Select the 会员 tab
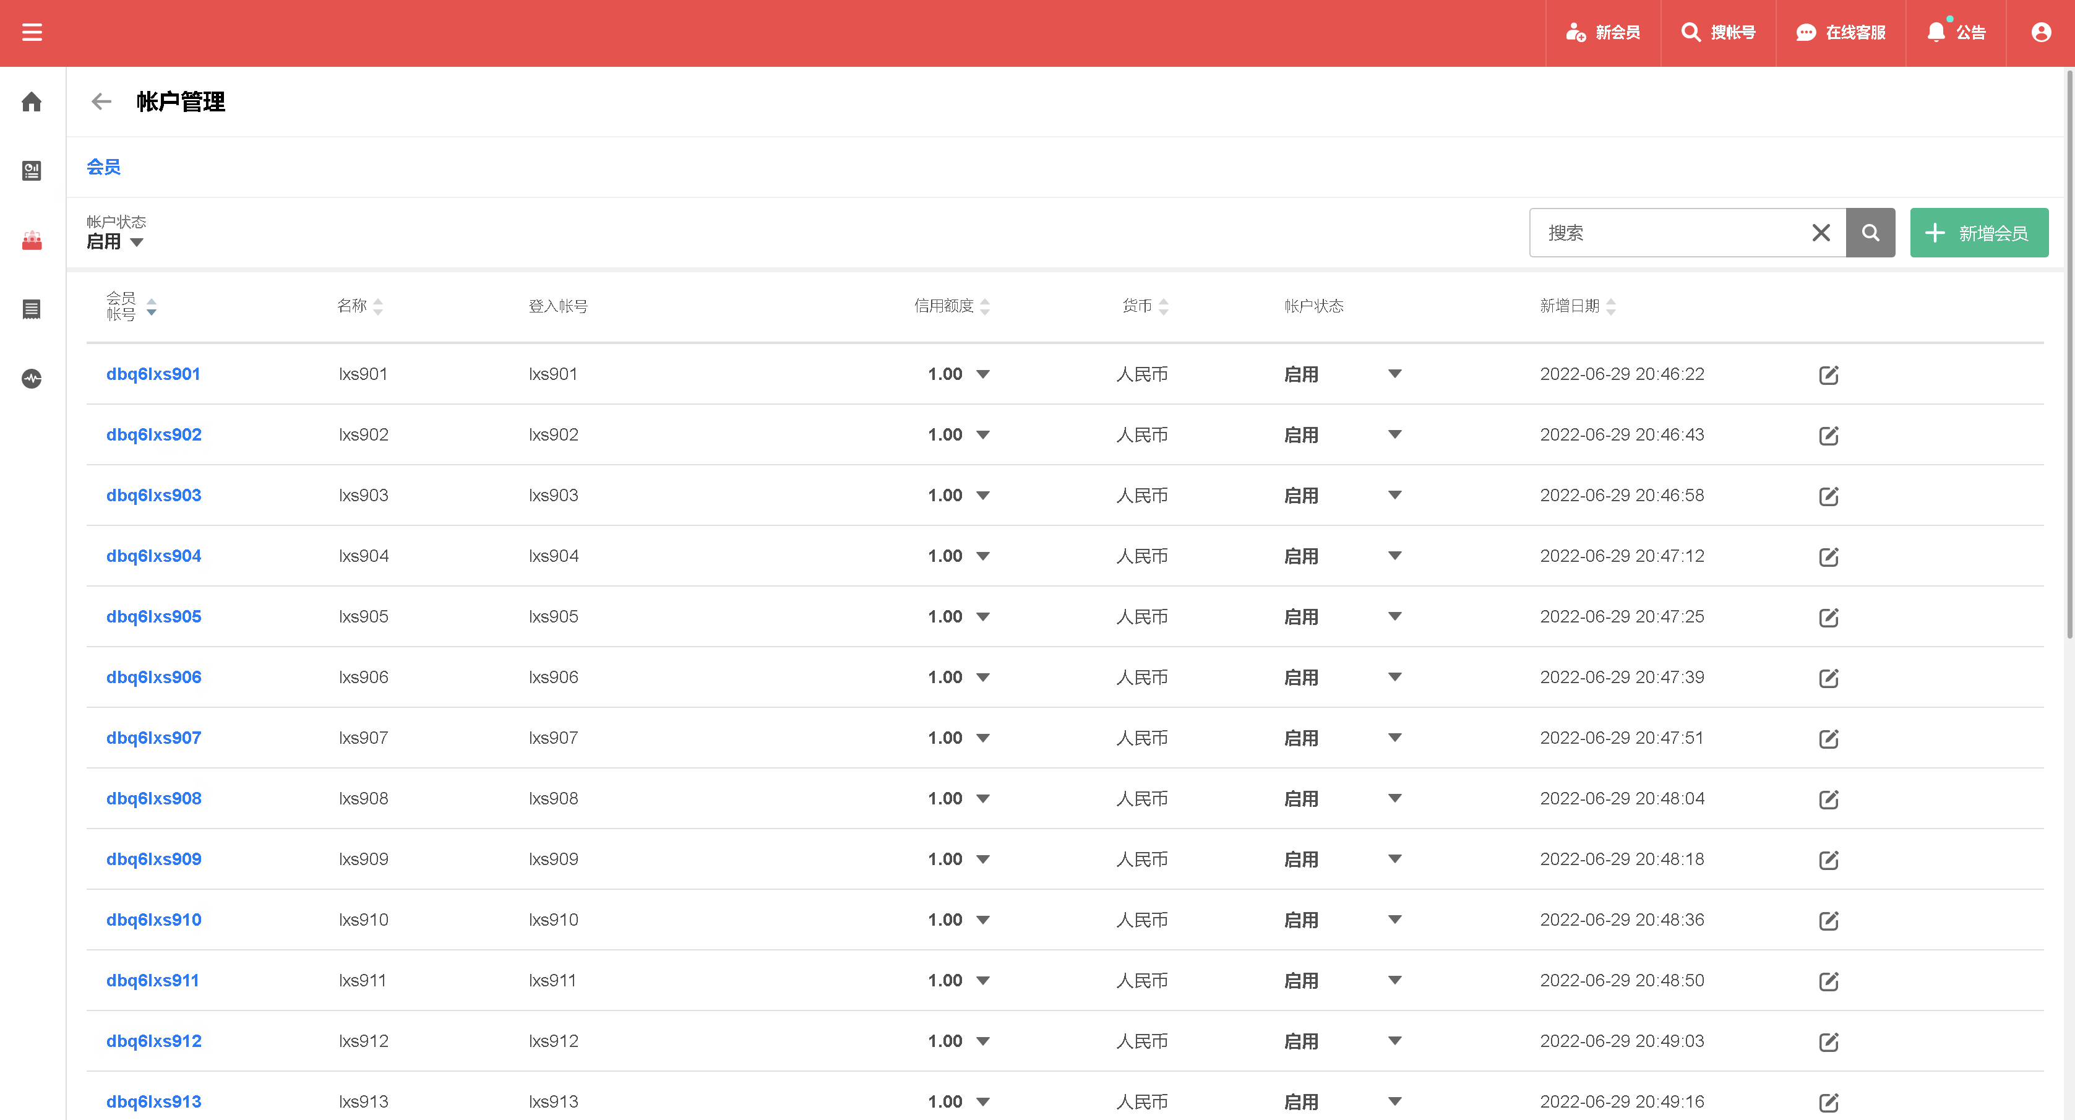 [x=104, y=167]
